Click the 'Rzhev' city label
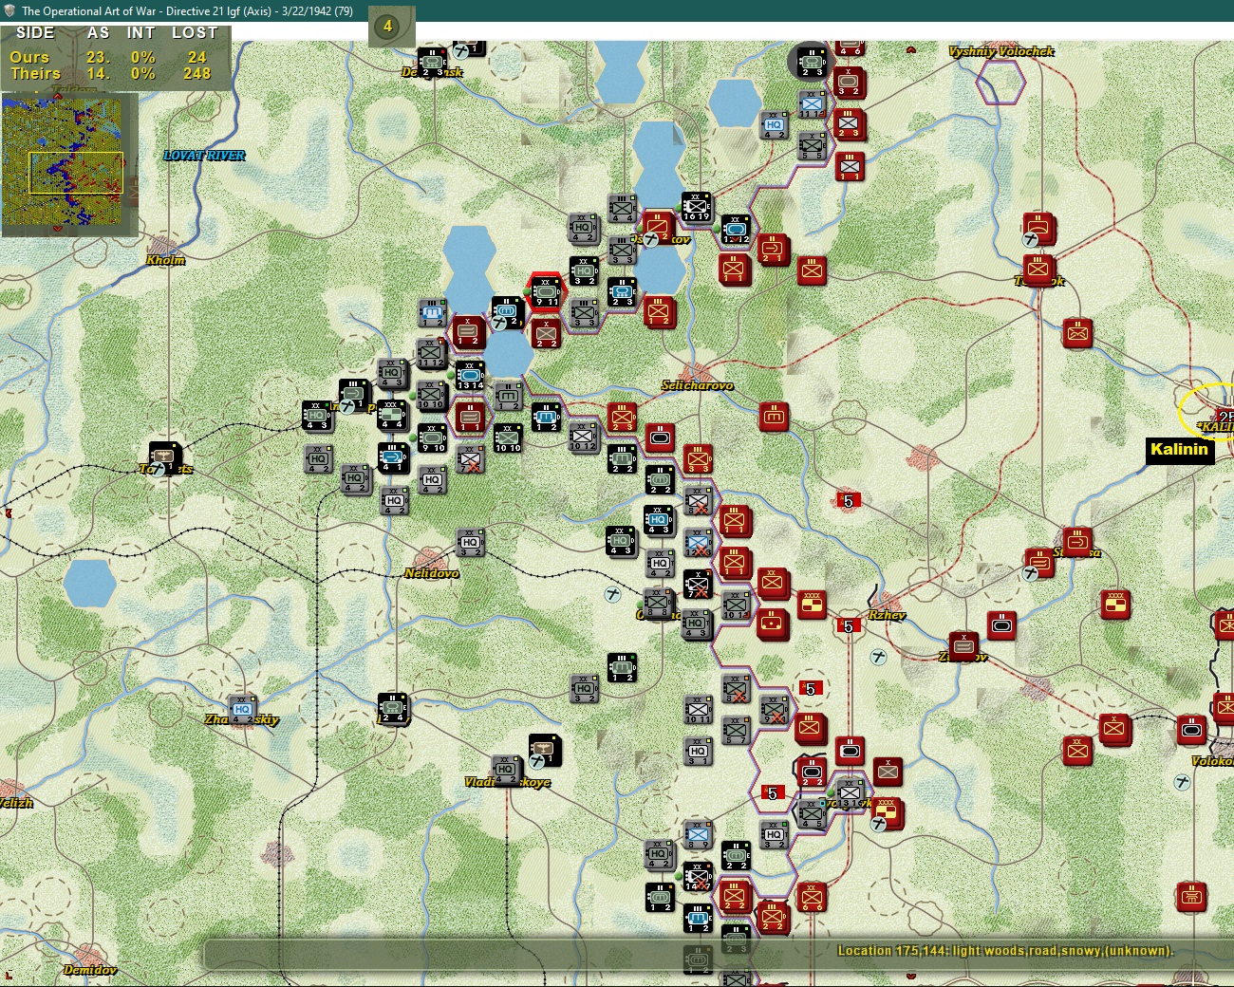The image size is (1234, 987). (x=887, y=615)
